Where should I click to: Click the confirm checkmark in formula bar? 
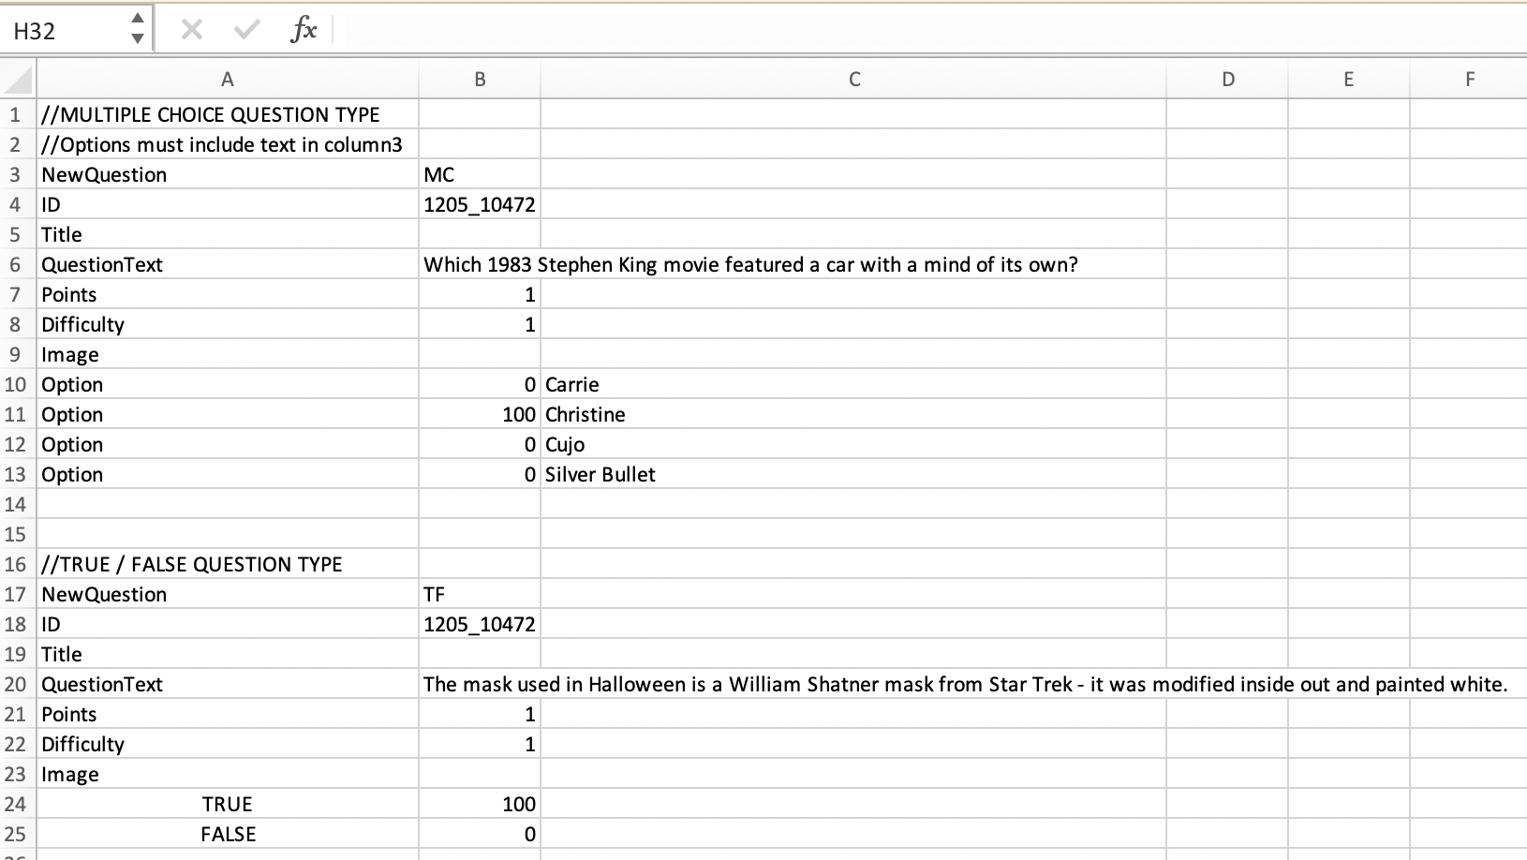click(246, 30)
